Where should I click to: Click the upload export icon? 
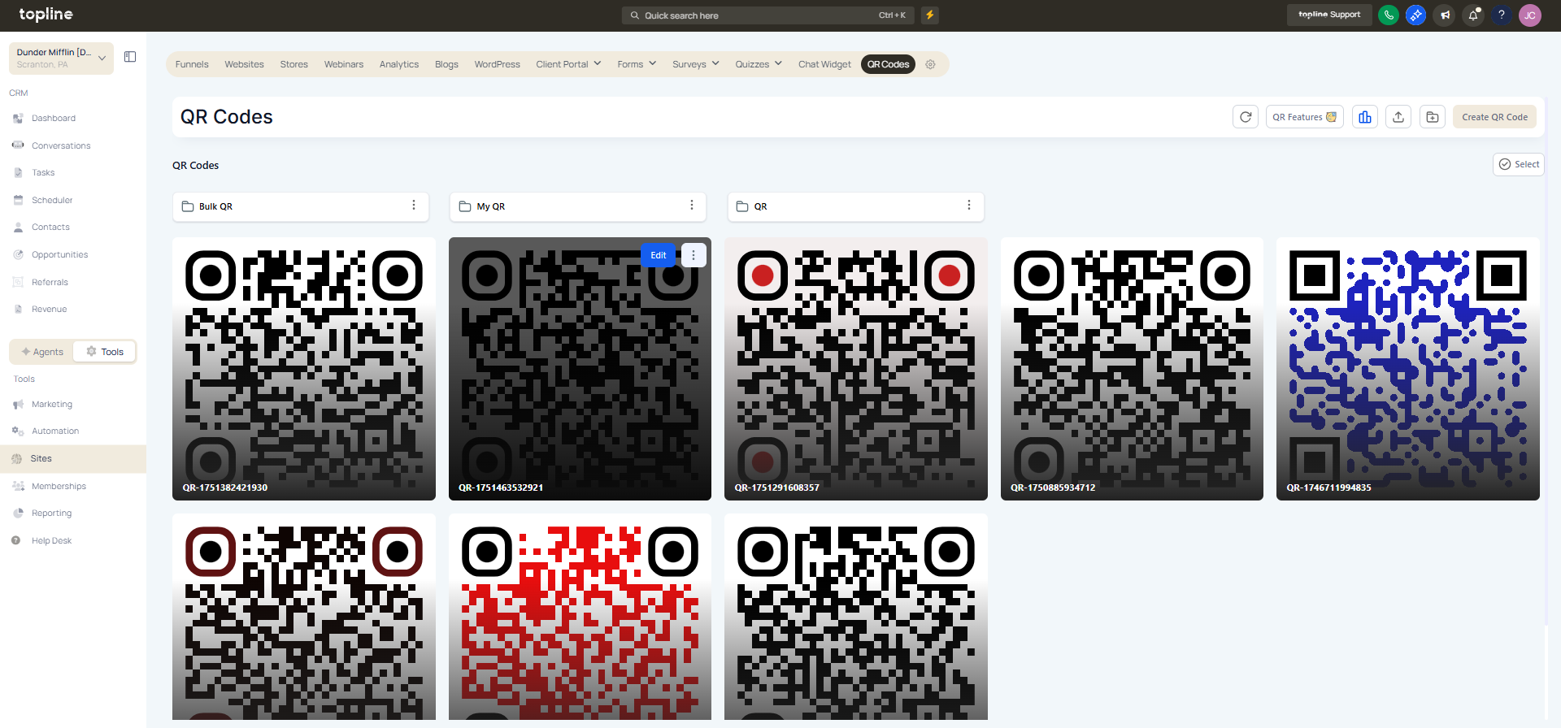click(x=1398, y=117)
